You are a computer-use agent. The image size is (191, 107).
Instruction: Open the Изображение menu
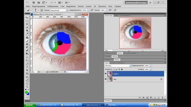tap(53, 6)
